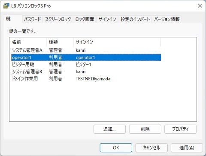Open プロパティ for the selected key
The height and width of the screenshot is (156, 206).
click(x=180, y=129)
